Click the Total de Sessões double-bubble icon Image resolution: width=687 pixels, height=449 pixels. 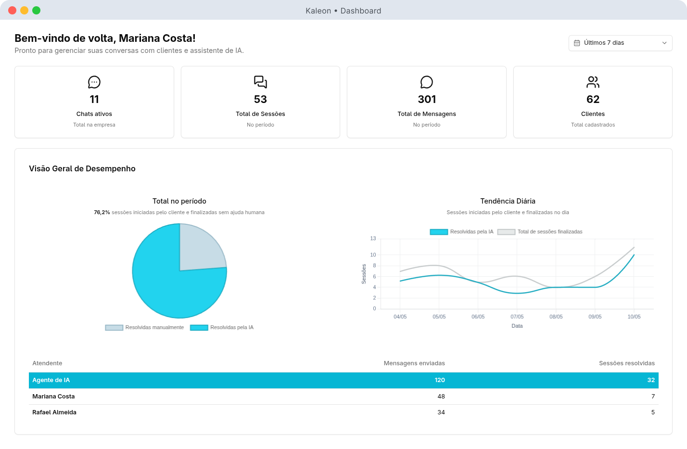(x=260, y=82)
